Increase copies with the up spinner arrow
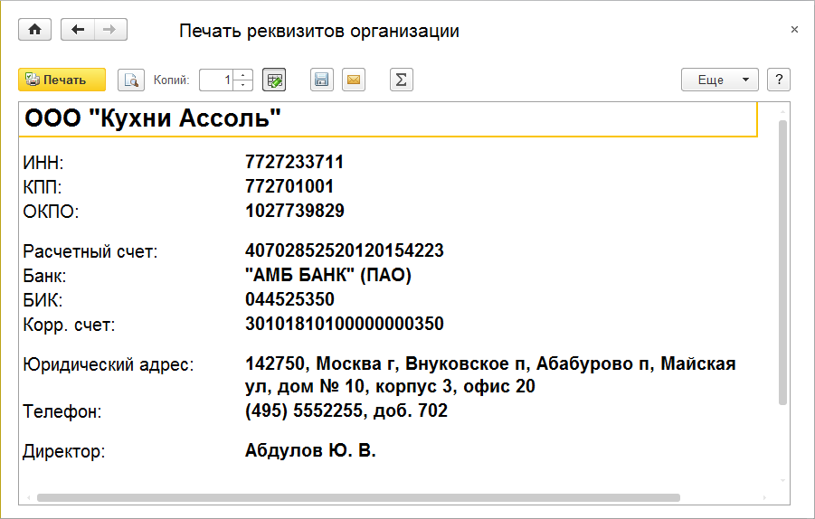The image size is (815, 519). pyautogui.click(x=242, y=74)
